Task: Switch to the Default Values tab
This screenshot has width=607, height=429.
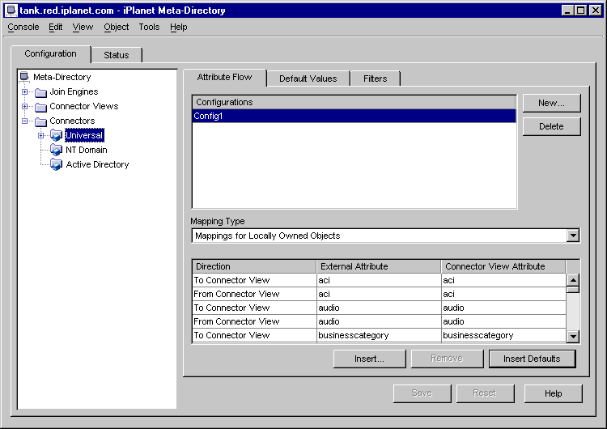Action: coord(308,79)
